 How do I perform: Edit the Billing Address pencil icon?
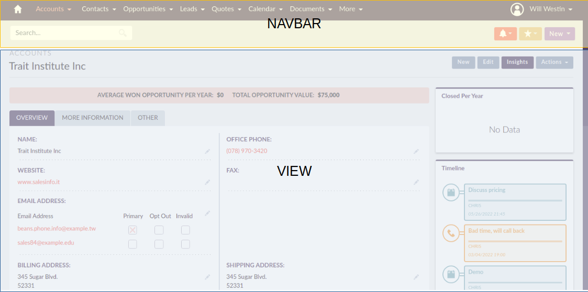pos(207,277)
